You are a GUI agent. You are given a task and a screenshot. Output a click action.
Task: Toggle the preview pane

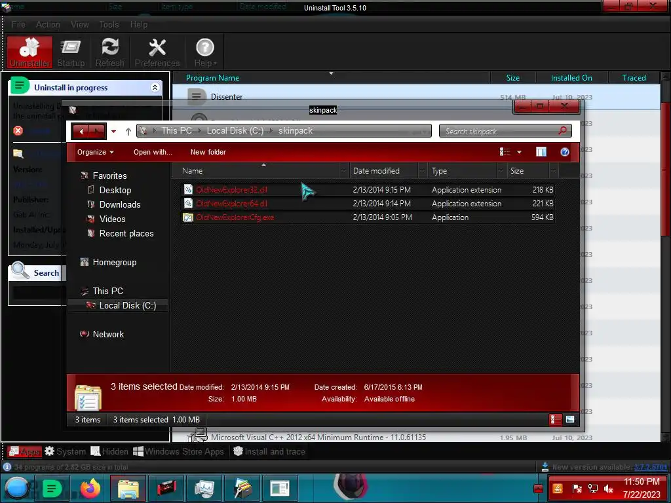coord(541,152)
